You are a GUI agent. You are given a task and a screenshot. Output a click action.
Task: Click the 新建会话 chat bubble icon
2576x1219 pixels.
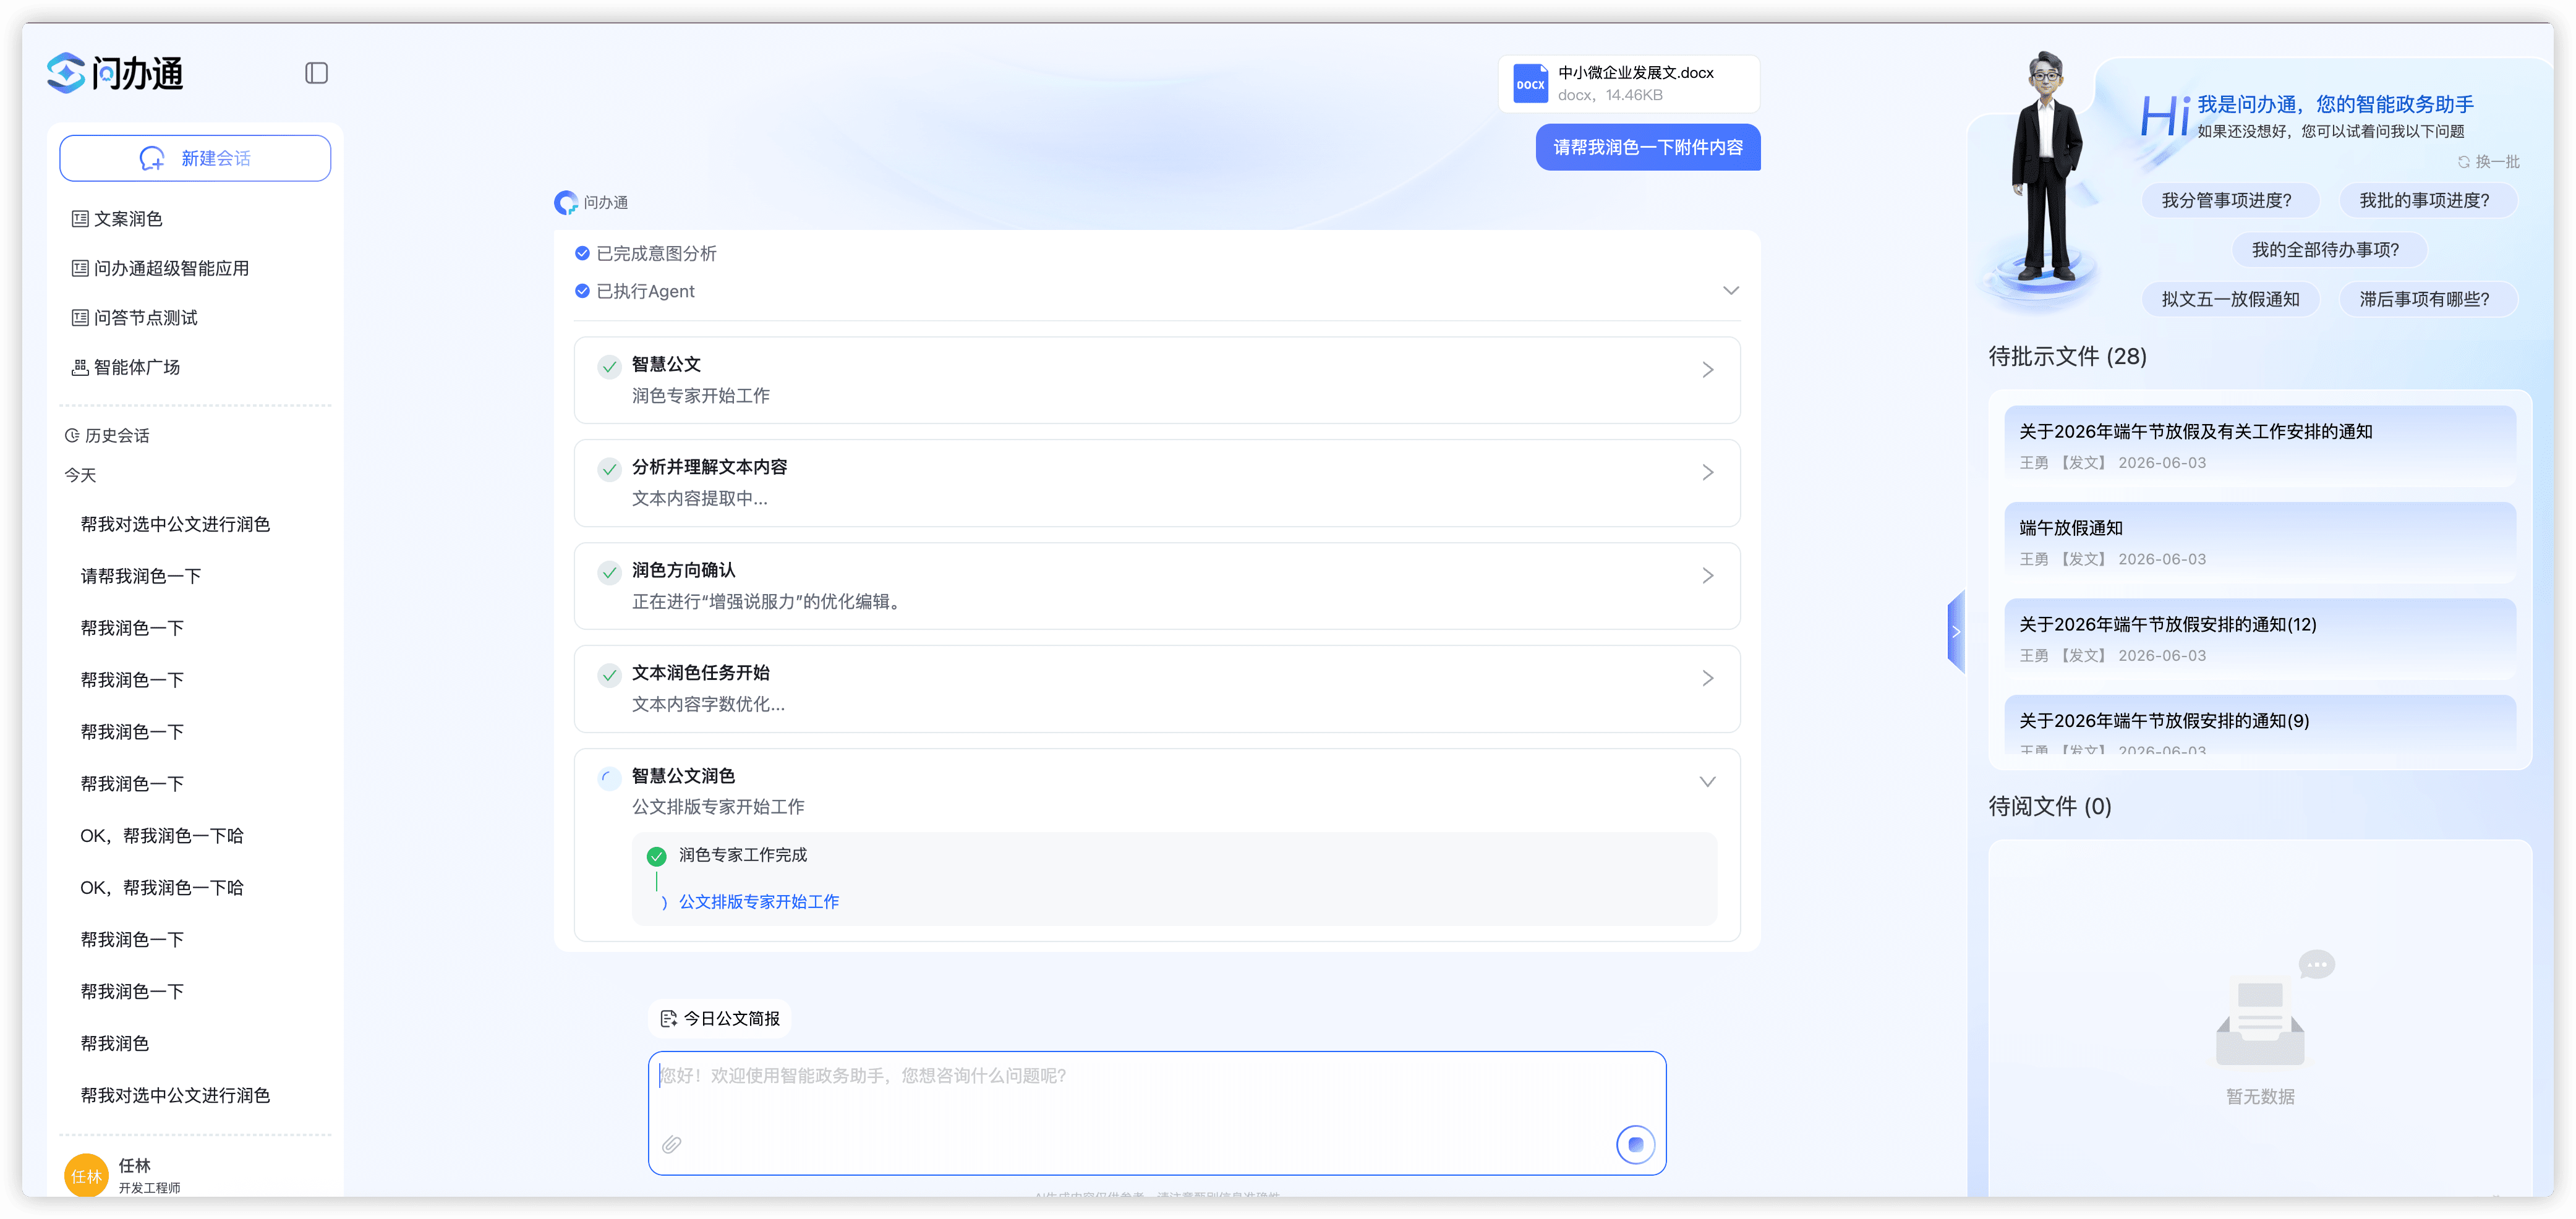152,159
